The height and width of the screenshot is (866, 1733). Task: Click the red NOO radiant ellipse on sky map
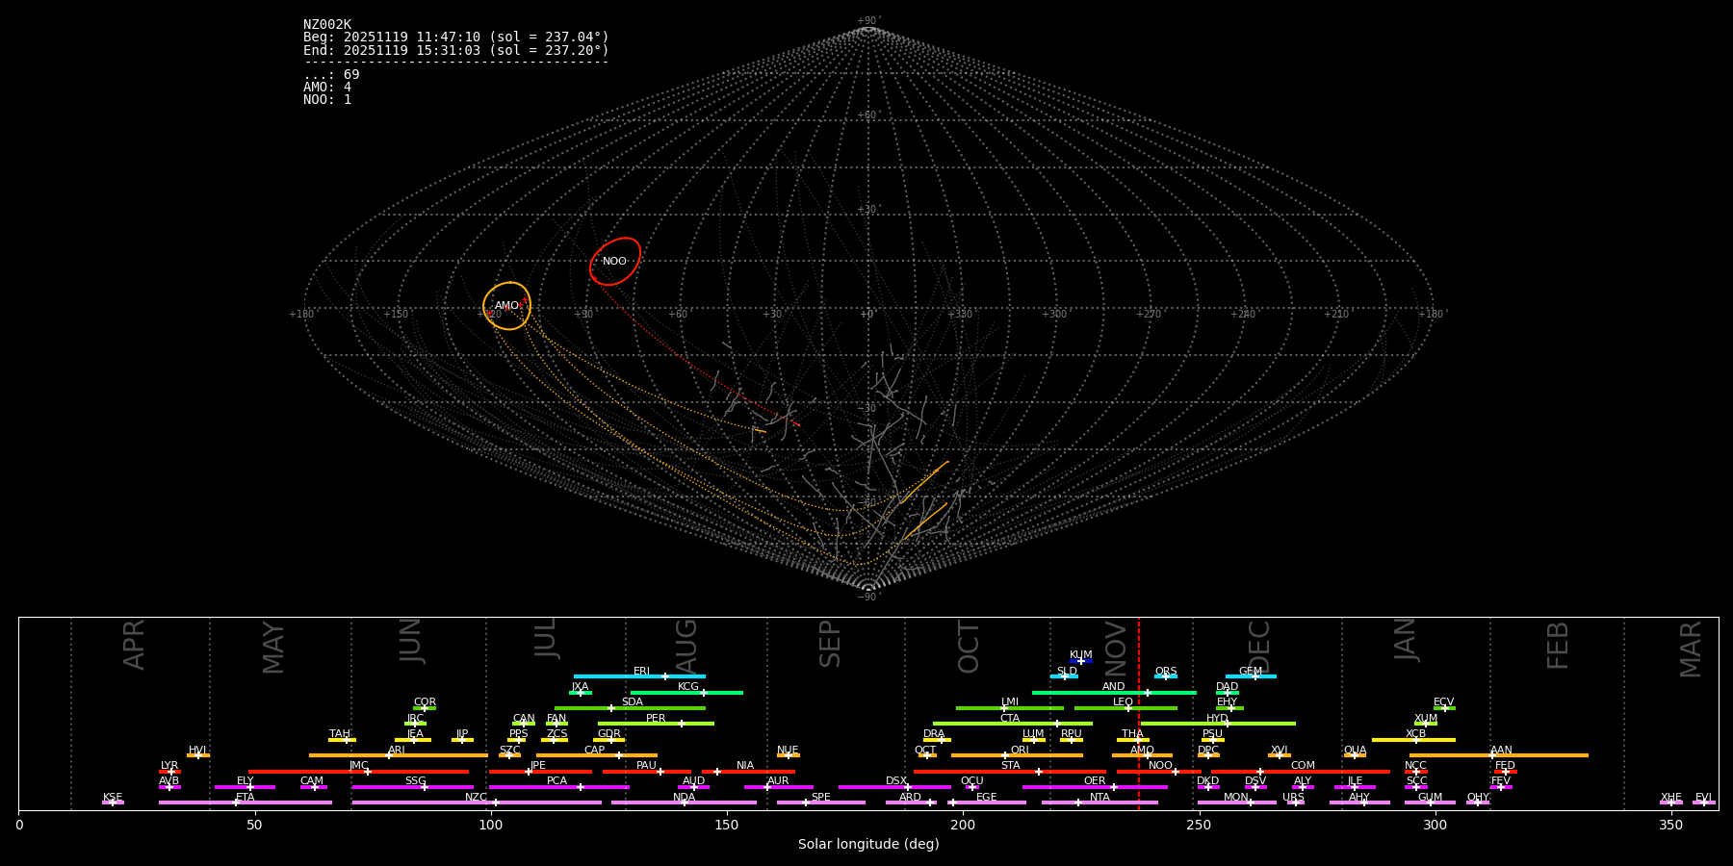[x=615, y=262]
